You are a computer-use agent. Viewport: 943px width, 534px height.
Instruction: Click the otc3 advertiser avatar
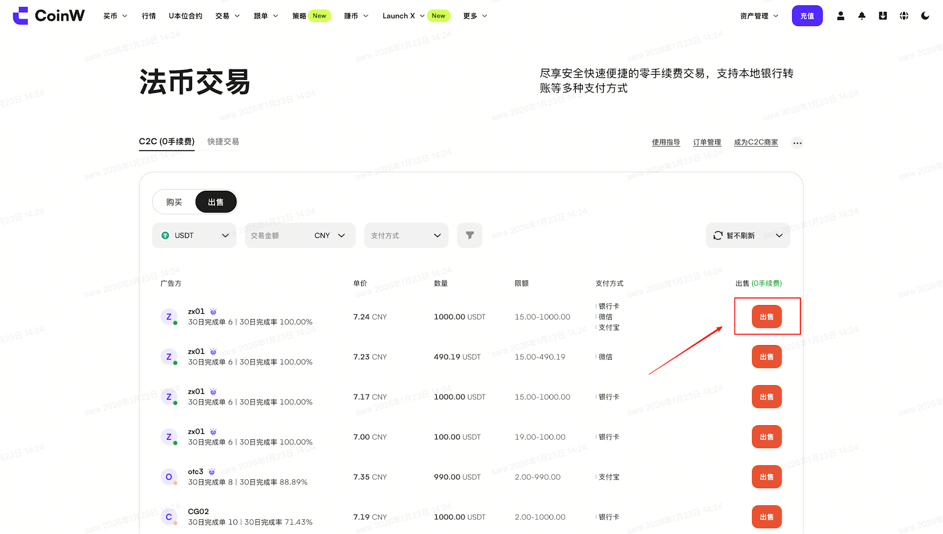pyautogui.click(x=169, y=477)
